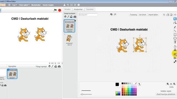Click the set costume center crosshair icon
The height and width of the screenshot is (99, 177).
175,15
